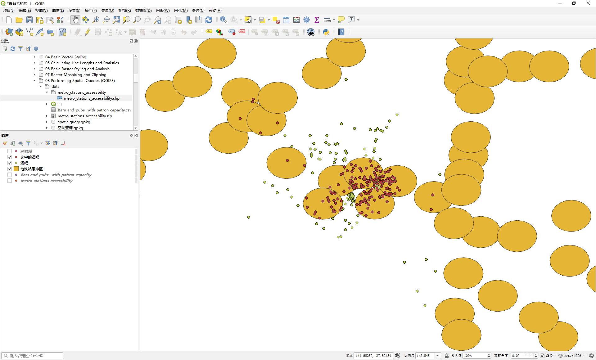This screenshot has width=596, height=360.
Task: Click Statistical Summary sigma icon
Action: coord(317,20)
